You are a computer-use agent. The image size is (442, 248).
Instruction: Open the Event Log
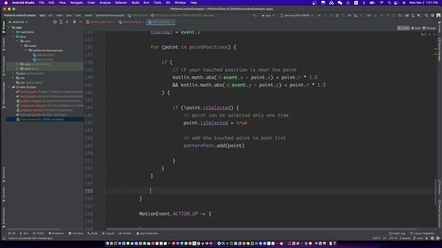pos(397,234)
